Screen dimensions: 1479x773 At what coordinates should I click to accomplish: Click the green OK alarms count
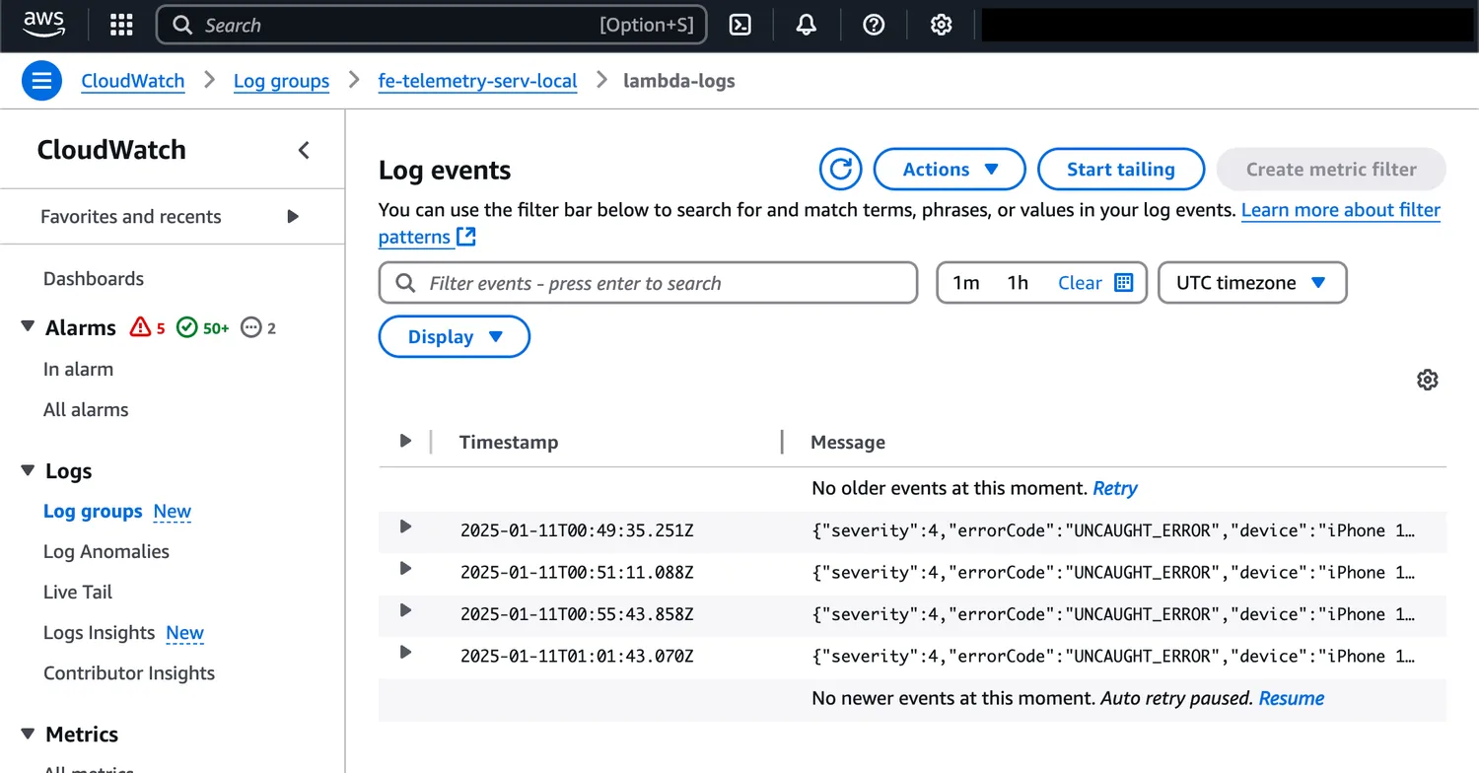[202, 327]
